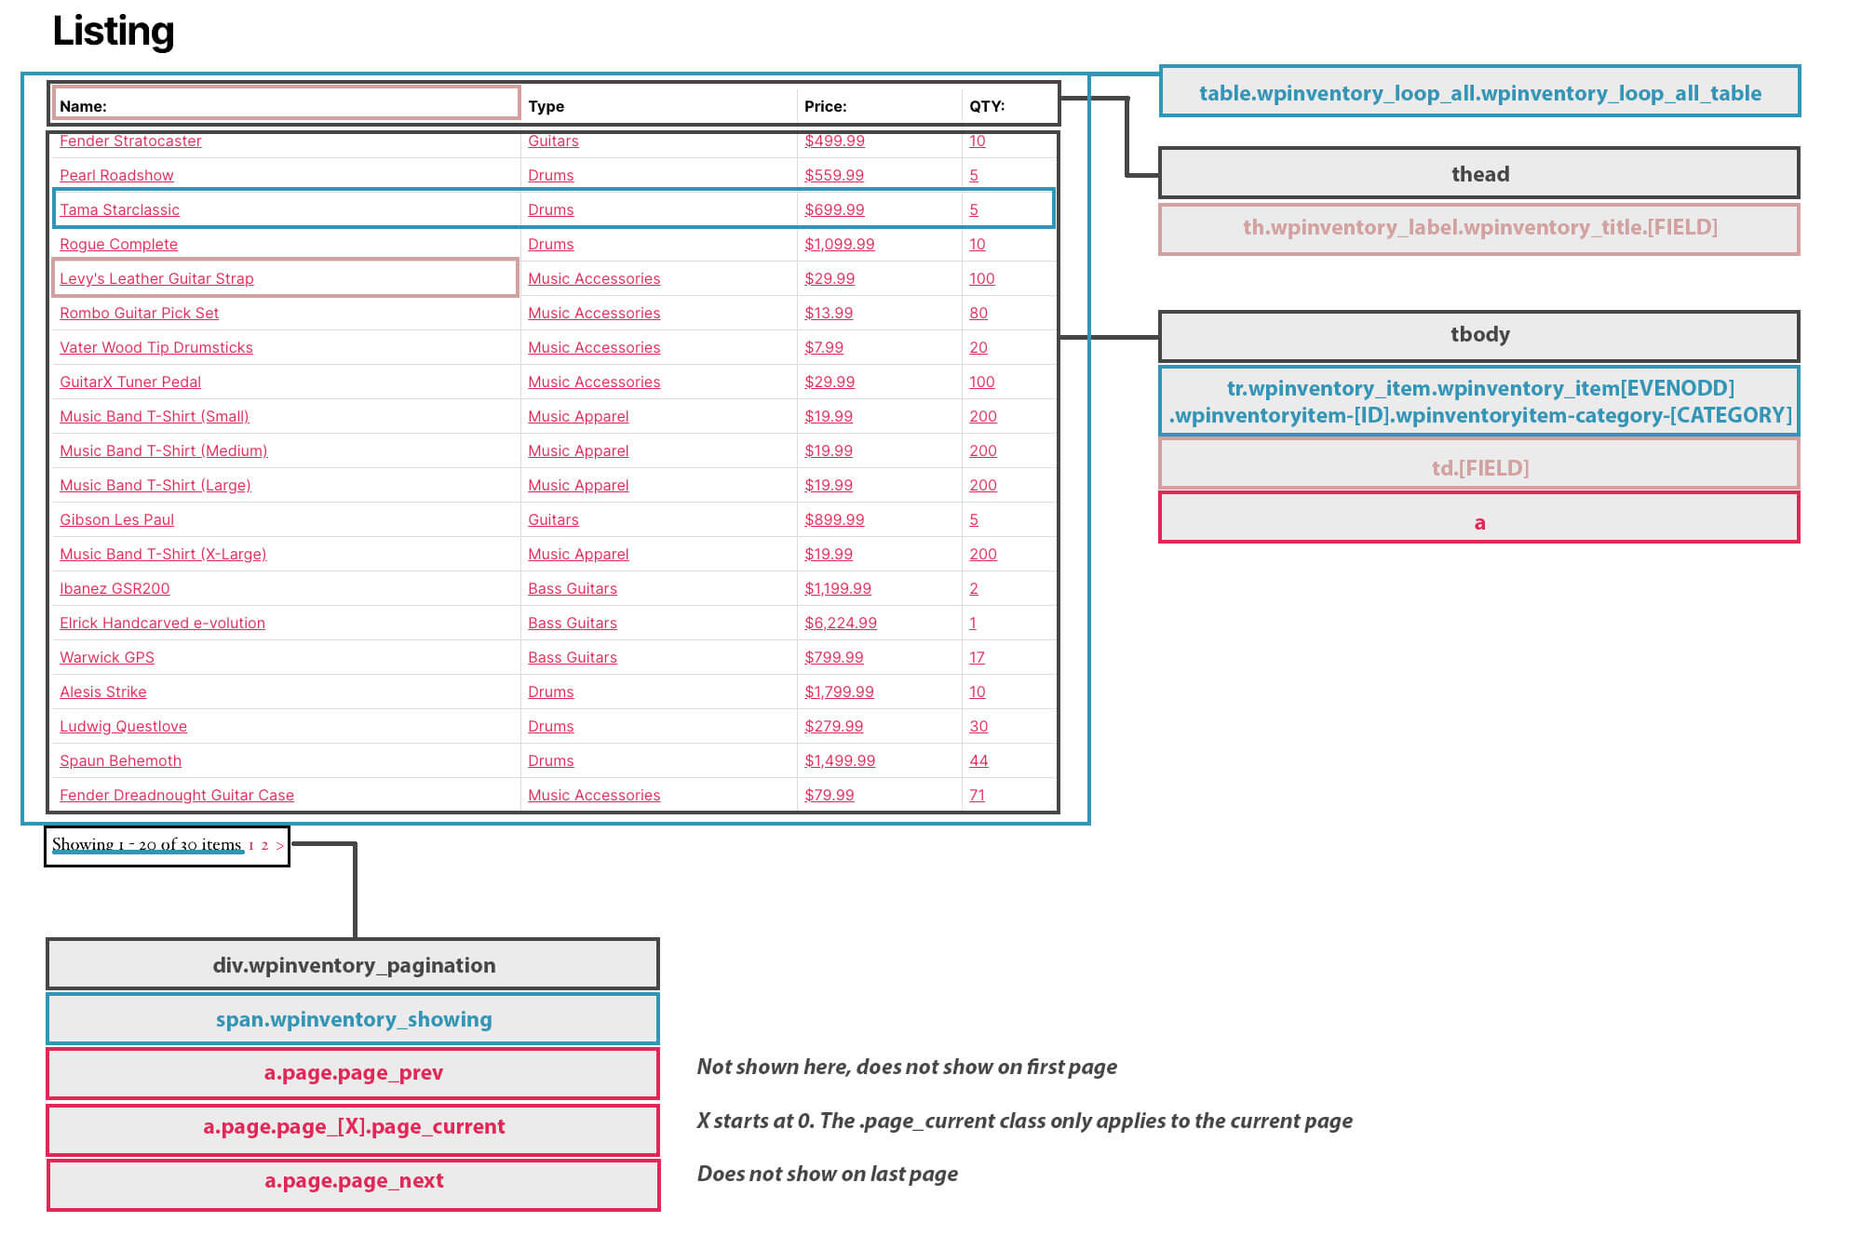Click the $6,224.99 price link
Image resolution: width=1862 pixels, height=1236 pixels.
[x=841, y=623]
